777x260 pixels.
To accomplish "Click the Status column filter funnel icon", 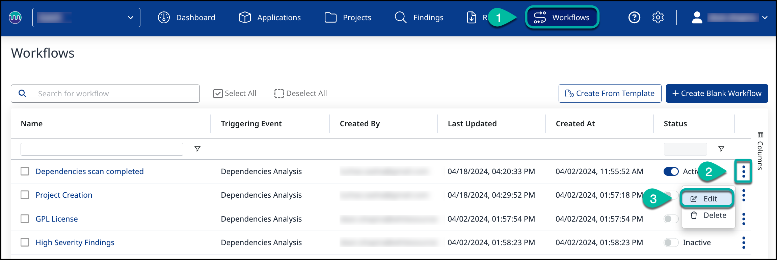I will [721, 149].
